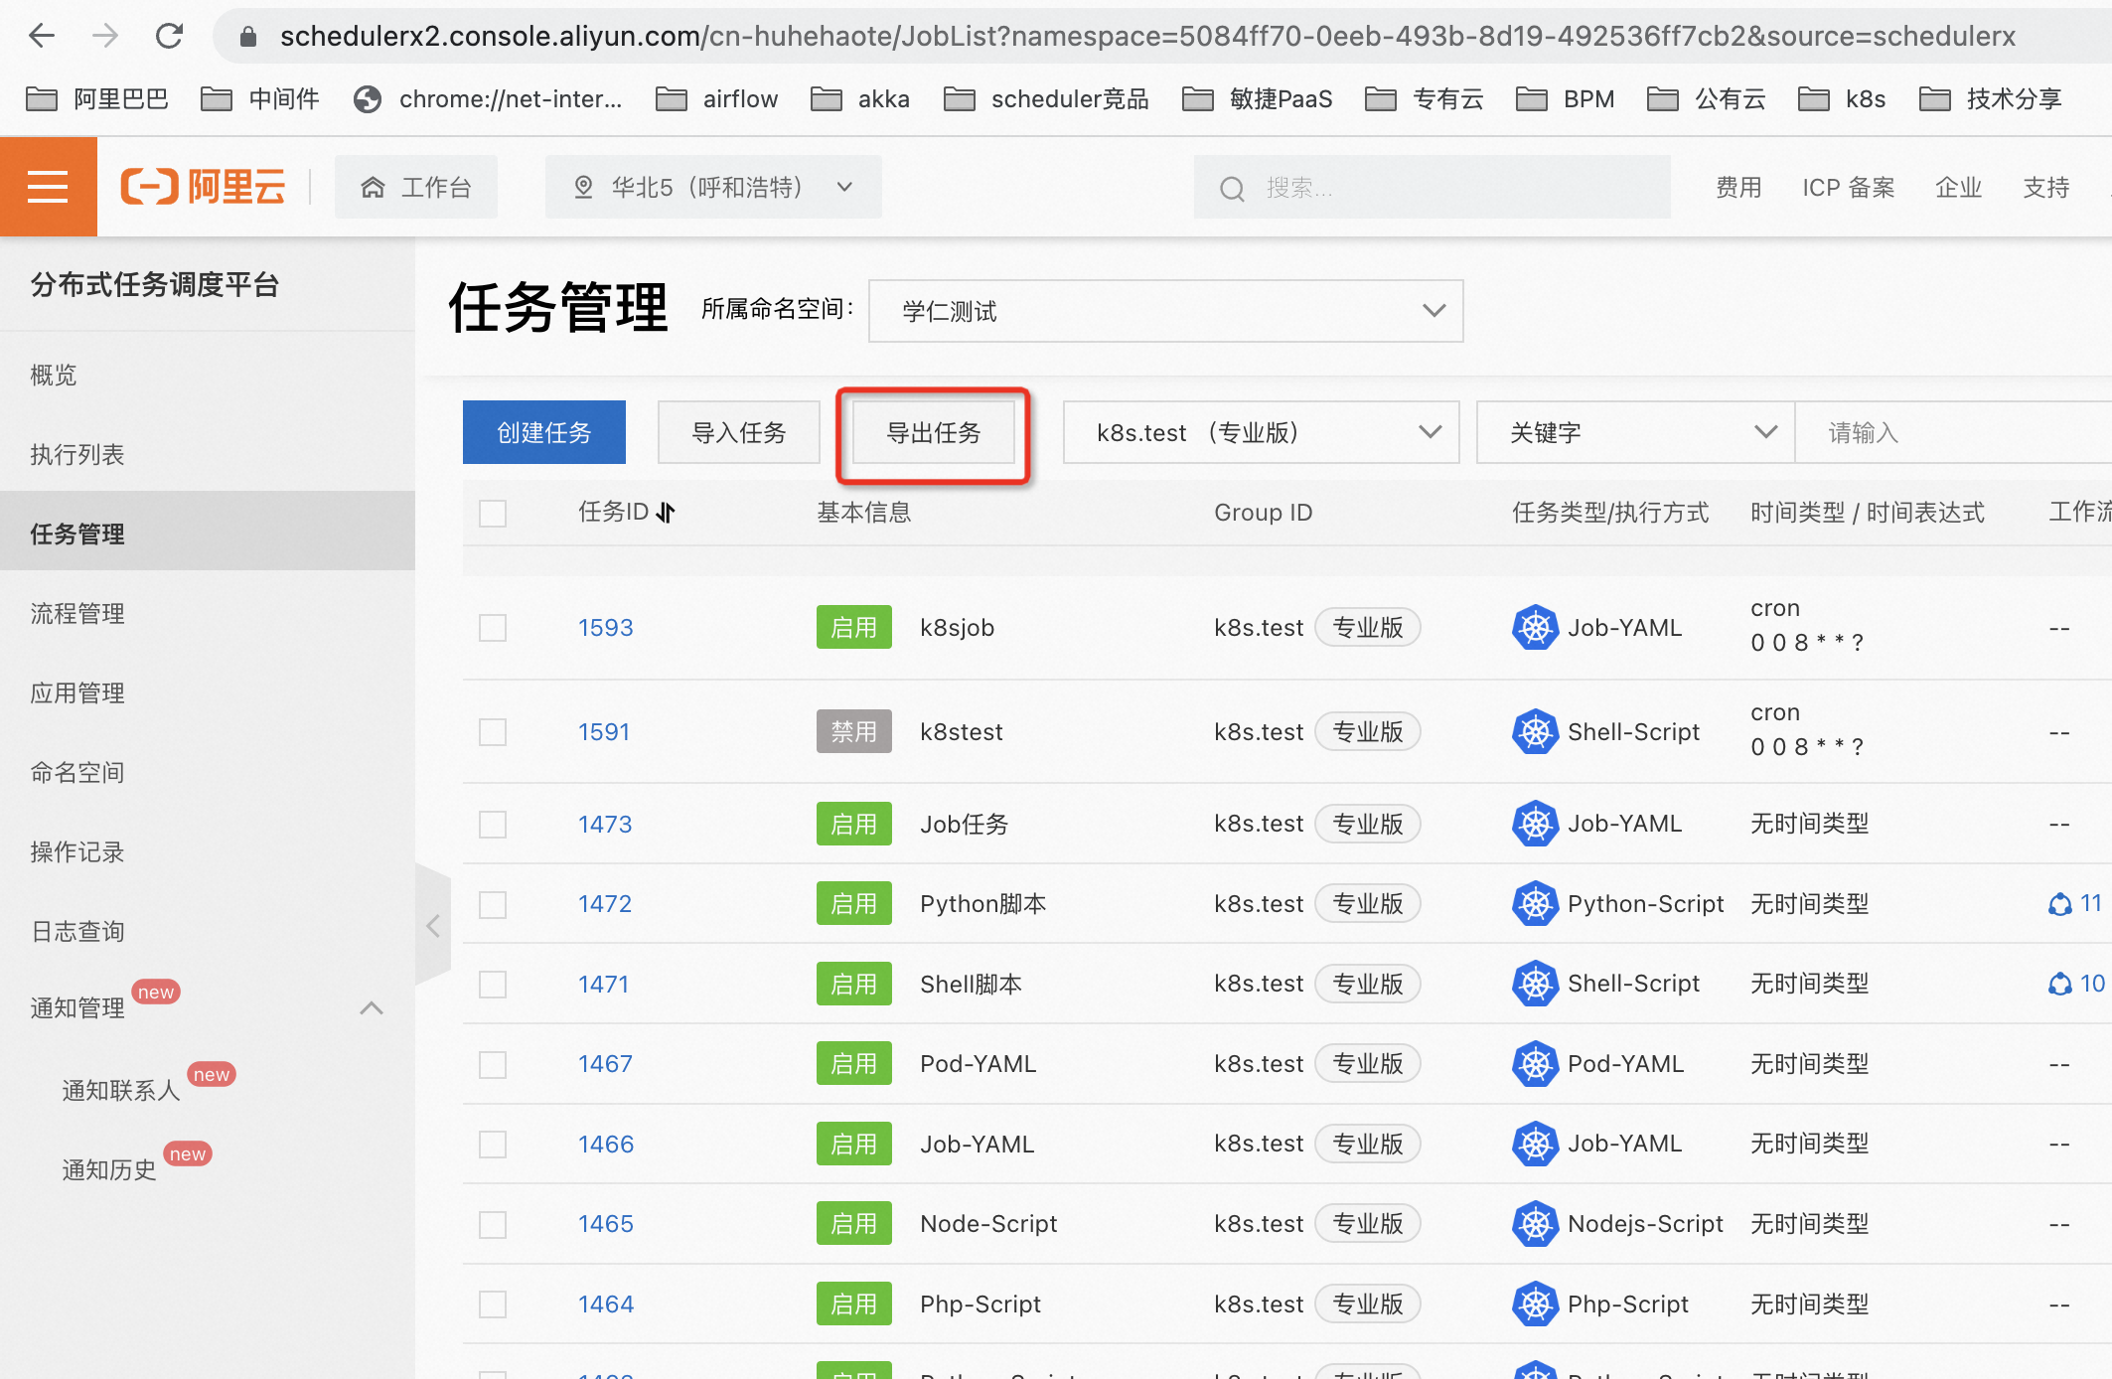Screen dimensions: 2112x1379
Task: Click Kubernetes icon in row 1591
Action: point(1535,732)
